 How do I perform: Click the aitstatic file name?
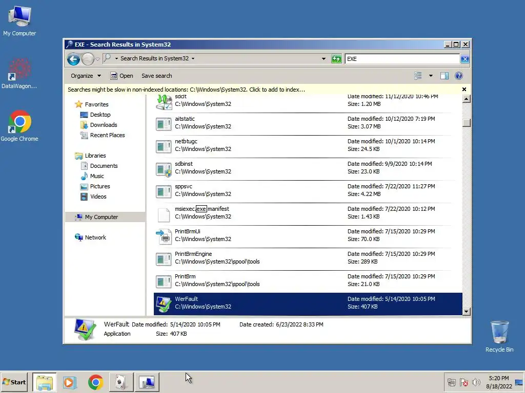[x=185, y=119]
